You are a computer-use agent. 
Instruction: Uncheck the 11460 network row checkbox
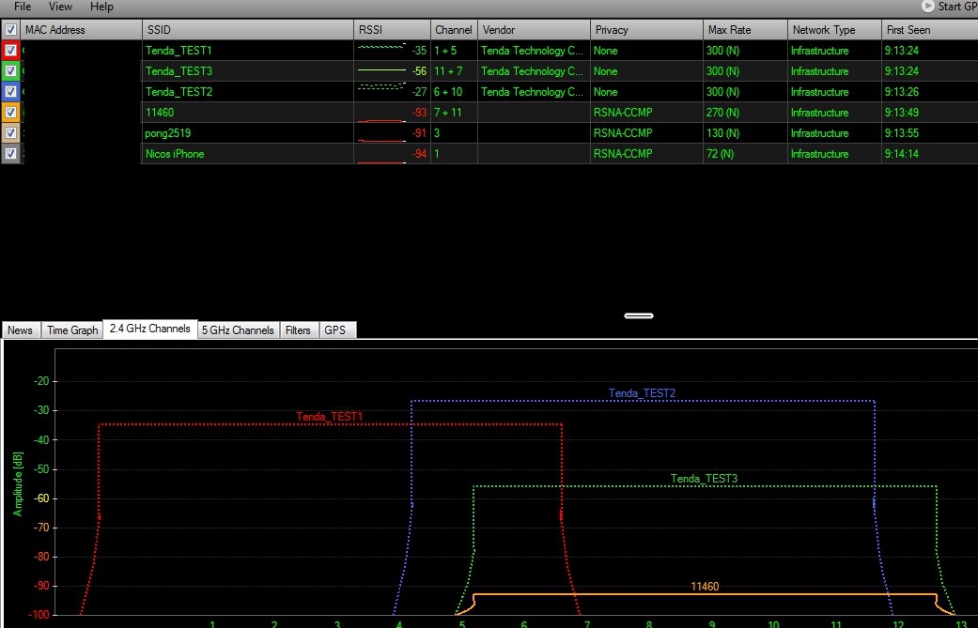tap(10, 112)
